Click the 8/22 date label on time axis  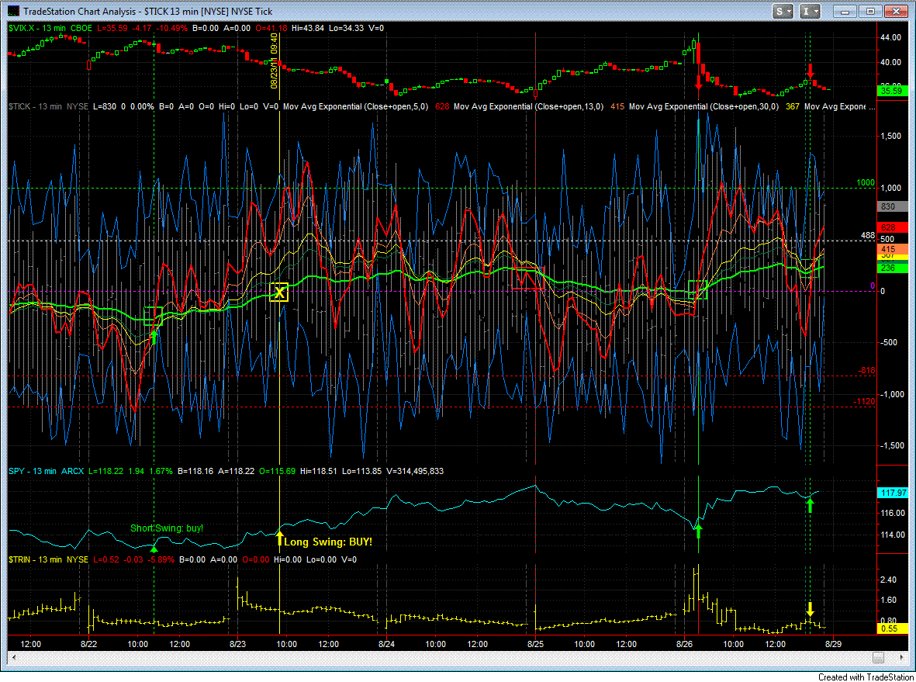tap(88, 644)
